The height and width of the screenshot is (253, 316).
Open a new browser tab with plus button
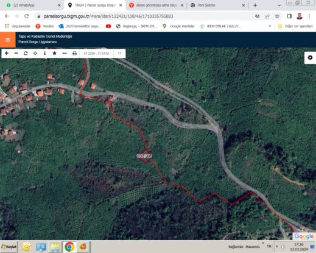pos(255,5)
